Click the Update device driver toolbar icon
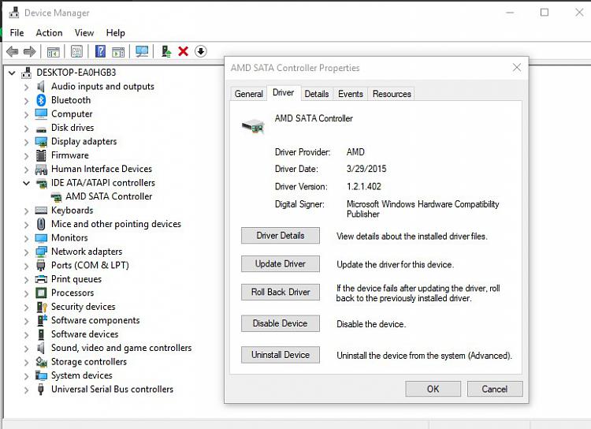The image size is (591, 429). pos(166,51)
